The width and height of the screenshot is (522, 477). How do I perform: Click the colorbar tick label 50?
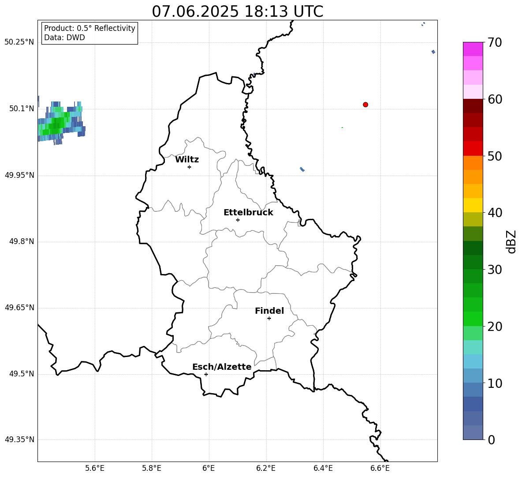pyautogui.click(x=495, y=156)
